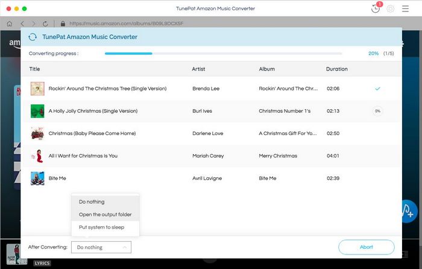The height and width of the screenshot is (269, 422).
Task: Click the lock icon beside URL
Action: [x=63, y=24]
